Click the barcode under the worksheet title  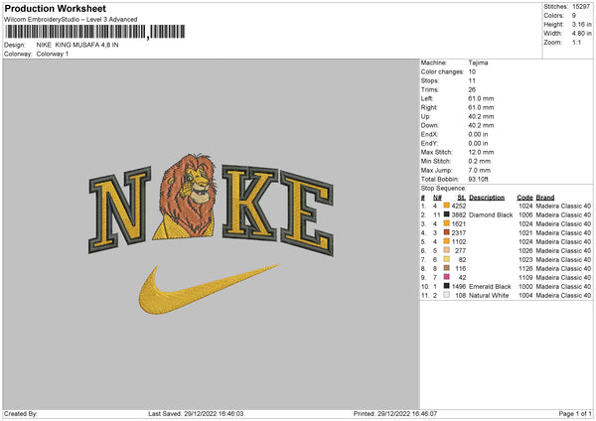click(x=95, y=32)
